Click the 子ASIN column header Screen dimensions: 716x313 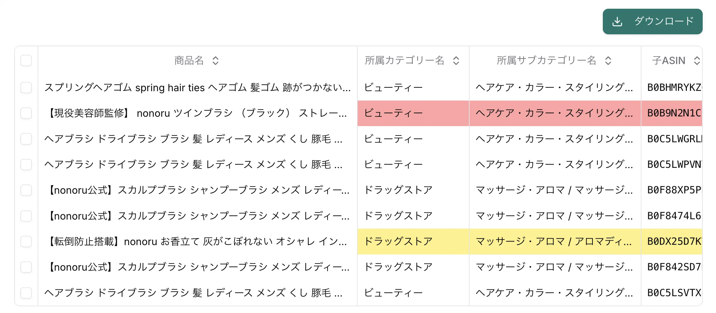(669, 60)
